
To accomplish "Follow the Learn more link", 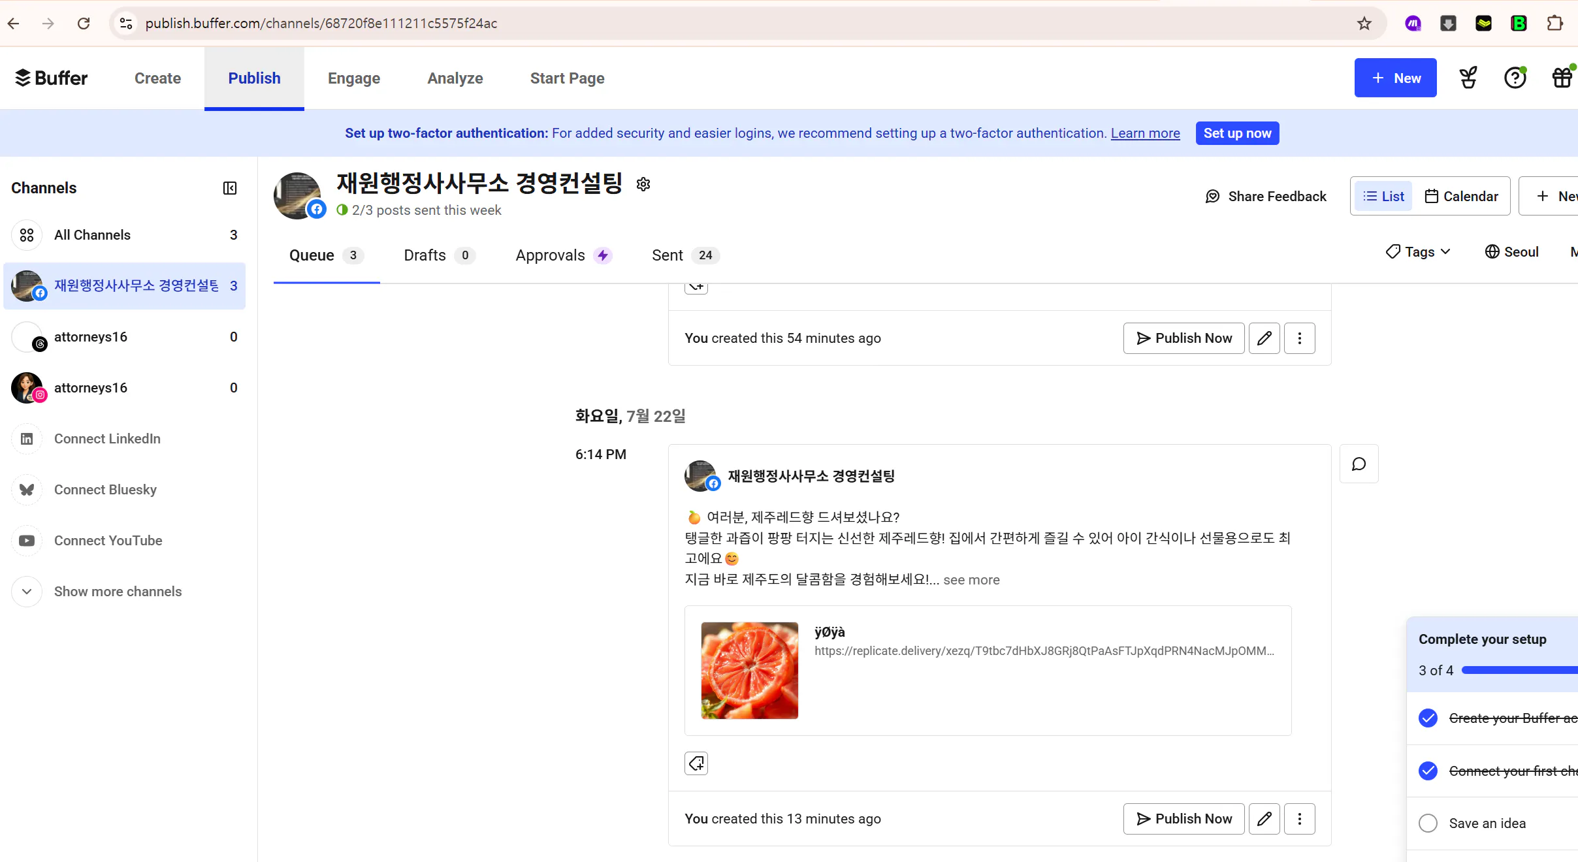I will tap(1145, 133).
